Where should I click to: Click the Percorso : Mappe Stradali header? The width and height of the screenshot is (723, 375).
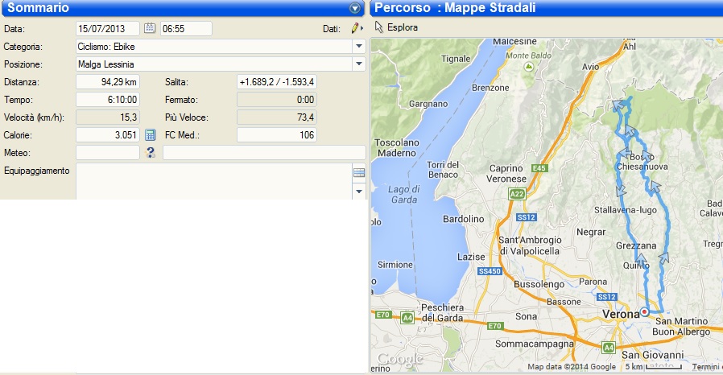coord(455,8)
